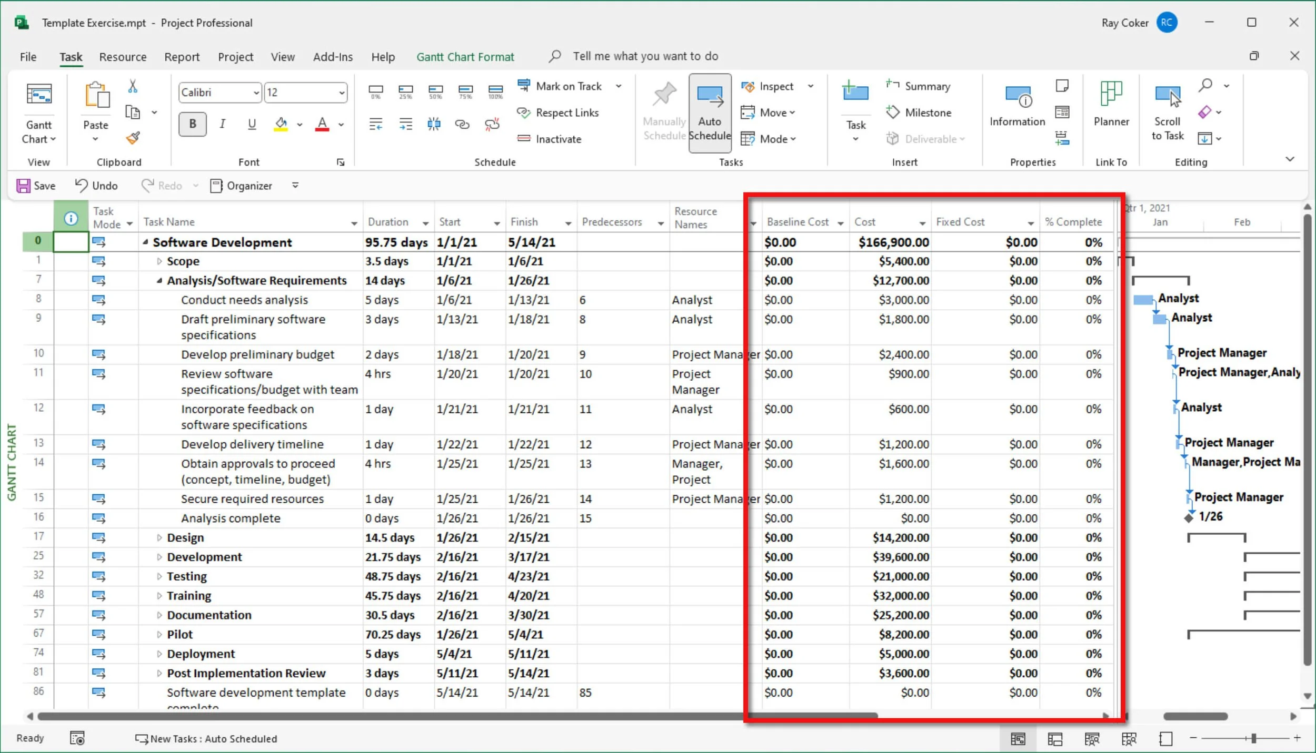Link the selected tasks

(x=462, y=124)
